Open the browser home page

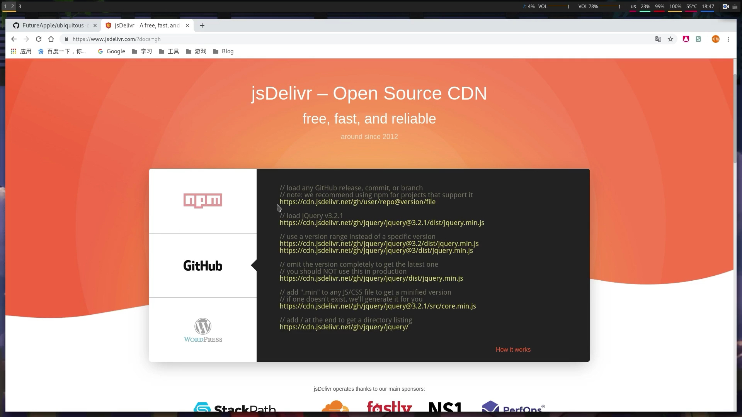(51, 39)
